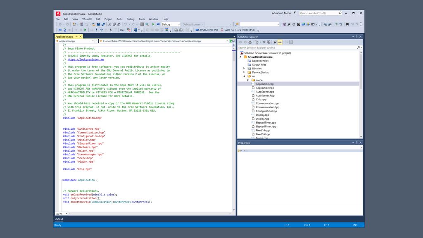Click the Cut scissors icon
This screenshot has width=423, height=238.
(109, 24)
